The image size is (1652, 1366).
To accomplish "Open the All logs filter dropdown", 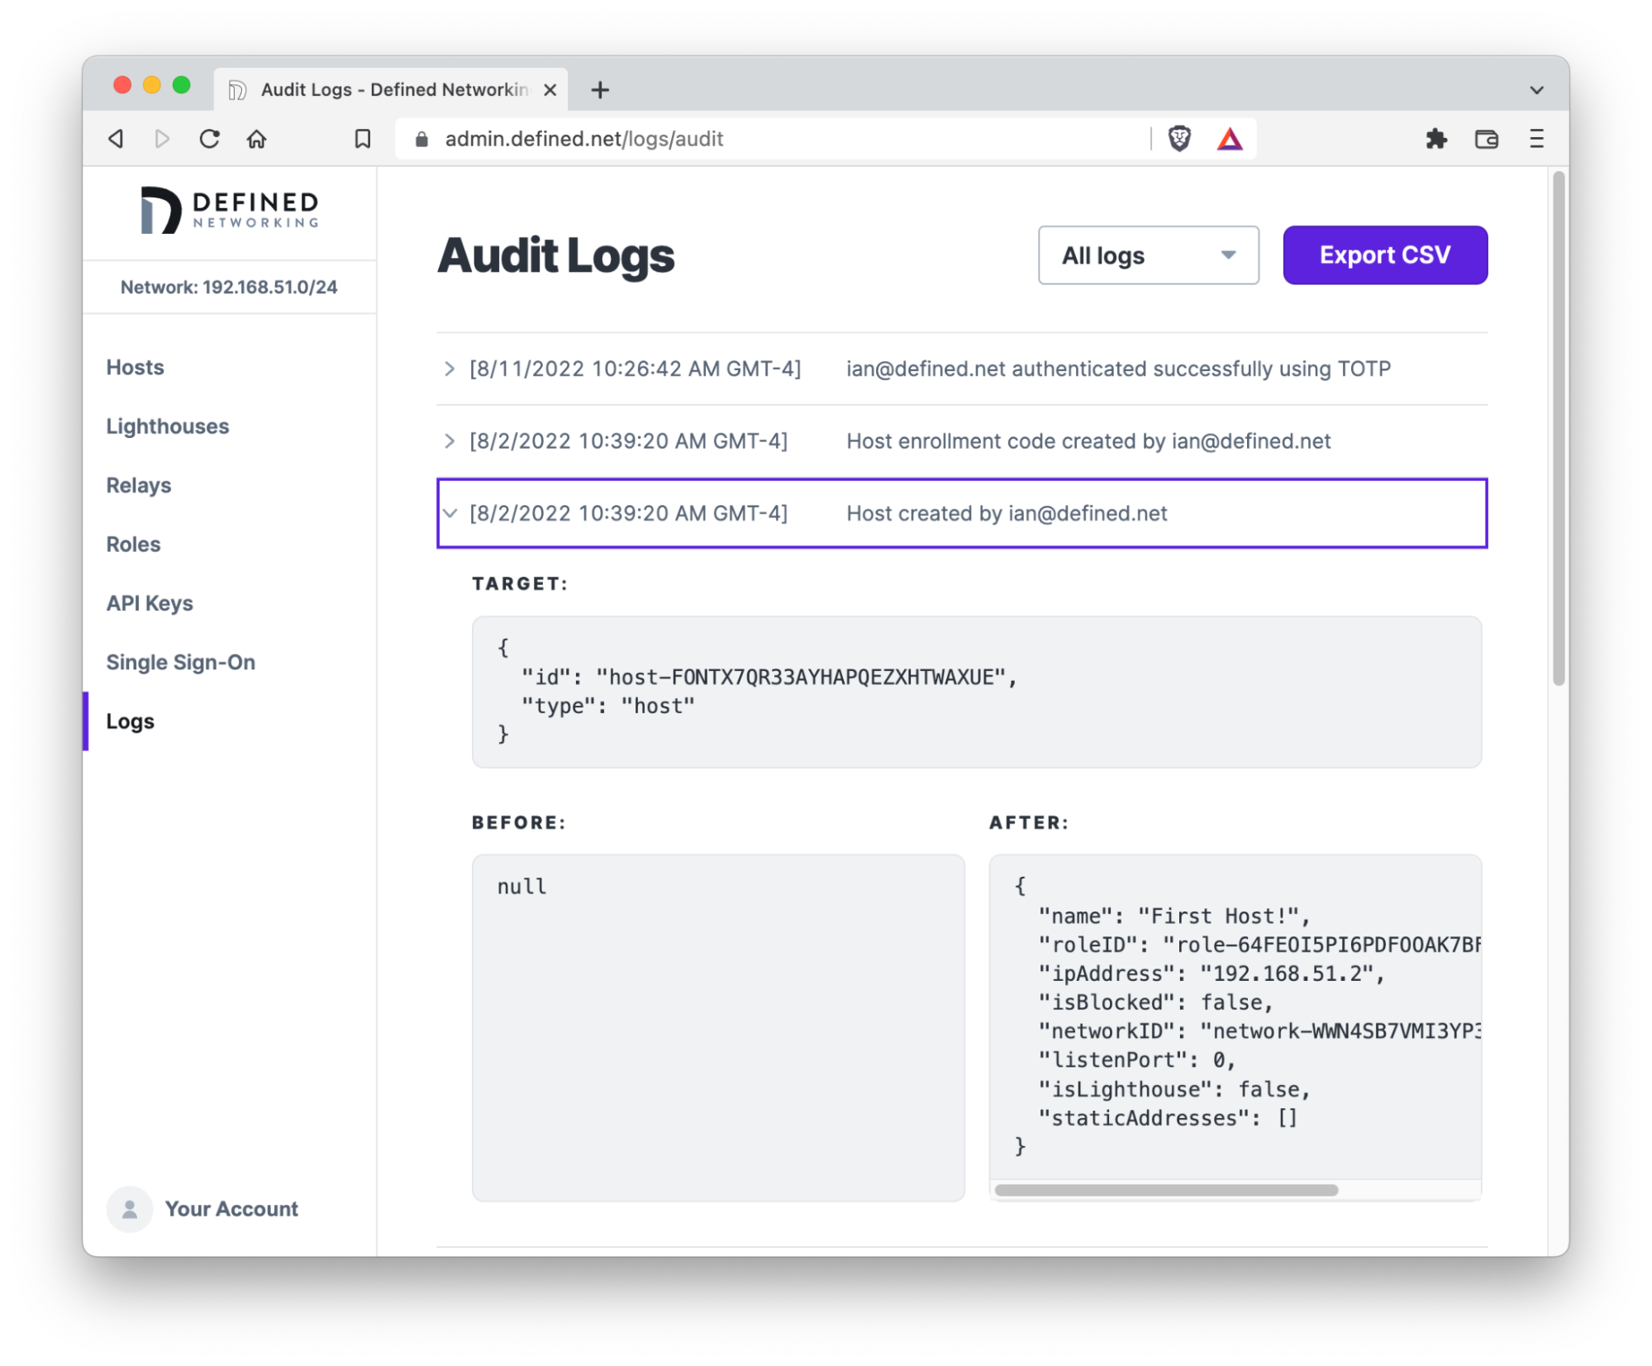I will pyautogui.click(x=1148, y=255).
